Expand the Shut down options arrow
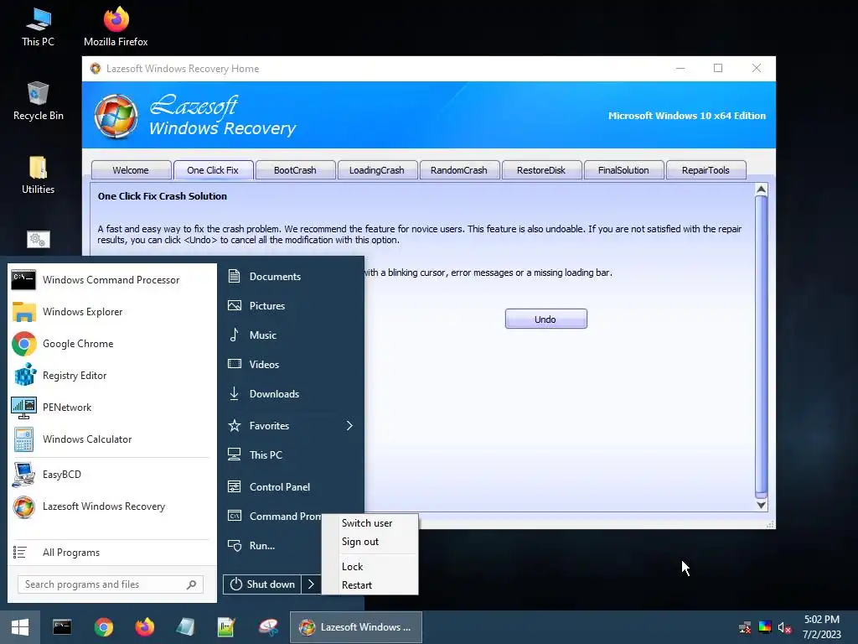This screenshot has width=858, height=644. (x=311, y=584)
